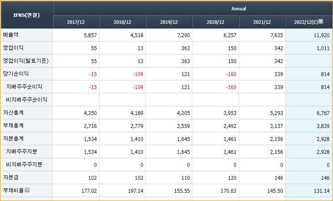This screenshot has height=201, width=333.
Task: Click the 131.14 estimated debt ratio
Action: click(322, 191)
